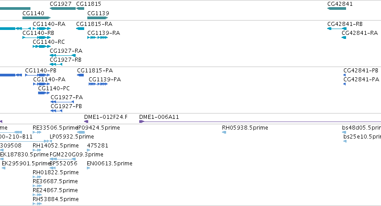Select transcript CG1140-RA

49,24
